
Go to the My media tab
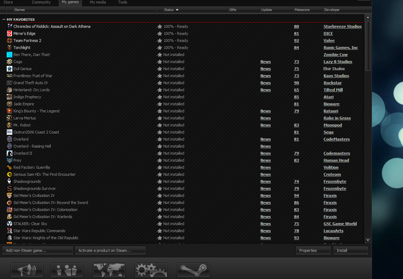point(98,2)
